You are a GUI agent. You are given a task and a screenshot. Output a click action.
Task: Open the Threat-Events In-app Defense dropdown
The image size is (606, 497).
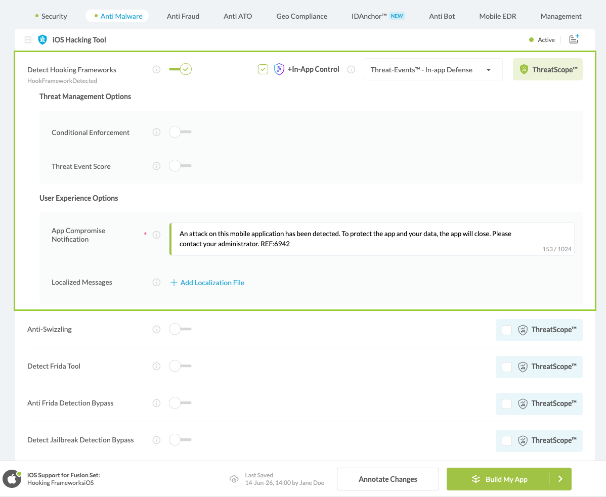pos(433,69)
